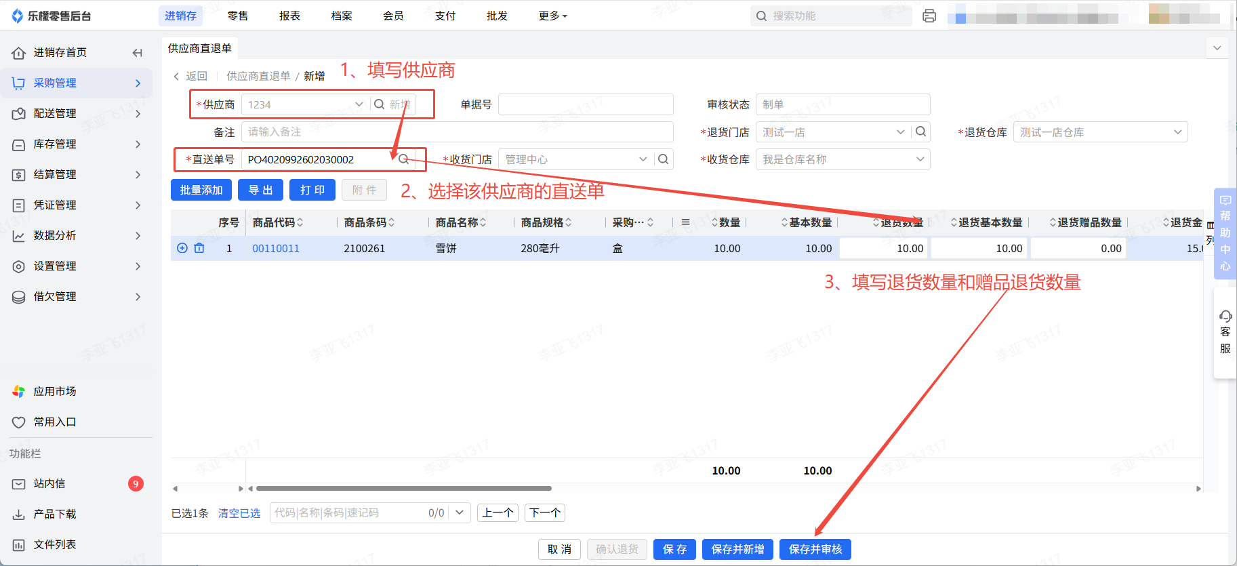Collapse the sidebar with the arrow icon

(x=138, y=53)
